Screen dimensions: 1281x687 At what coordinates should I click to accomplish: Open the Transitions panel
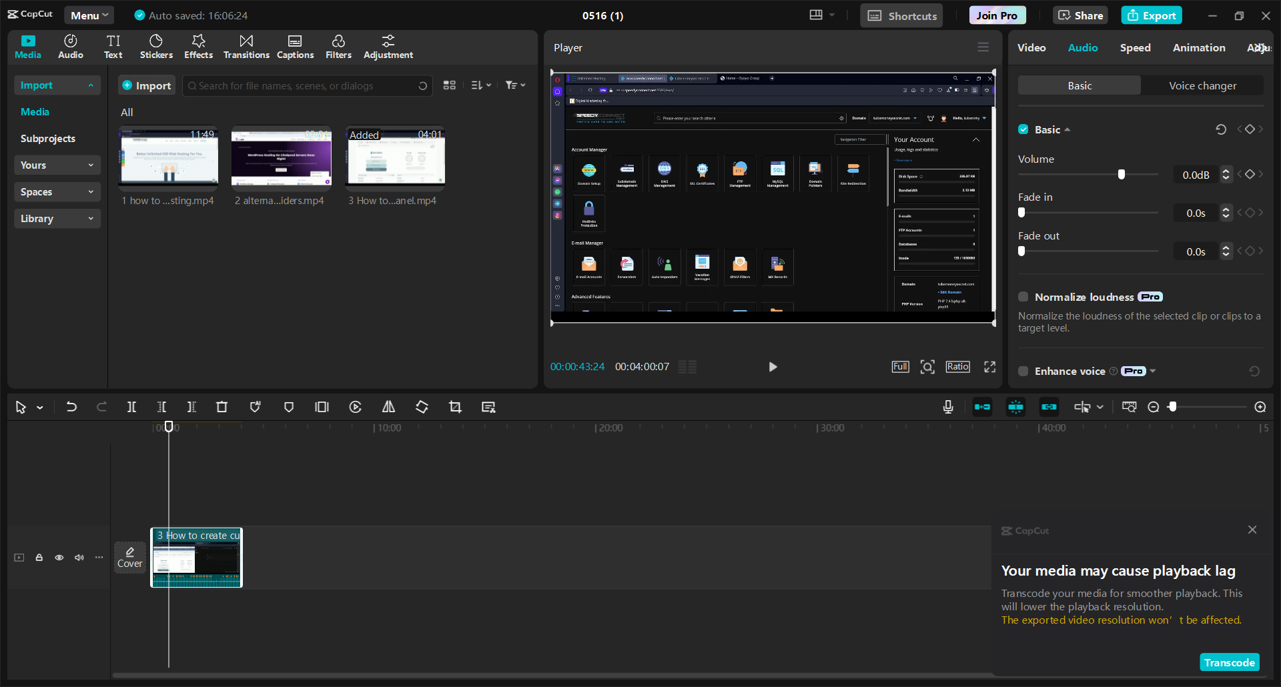click(246, 47)
